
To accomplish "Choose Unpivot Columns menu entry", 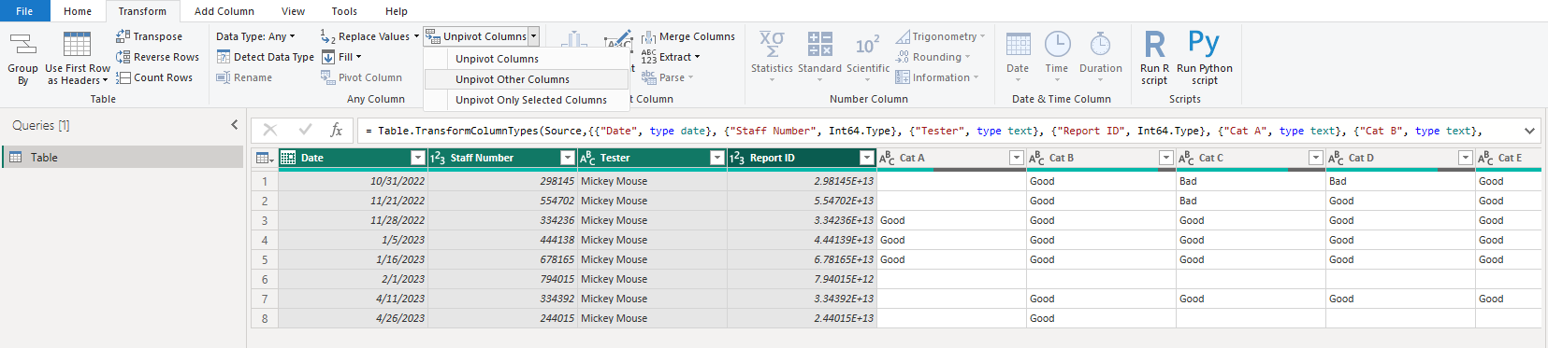I will [x=526, y=59].
